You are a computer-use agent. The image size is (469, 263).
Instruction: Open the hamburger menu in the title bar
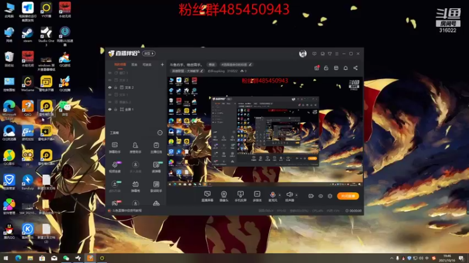pos(337,54)
